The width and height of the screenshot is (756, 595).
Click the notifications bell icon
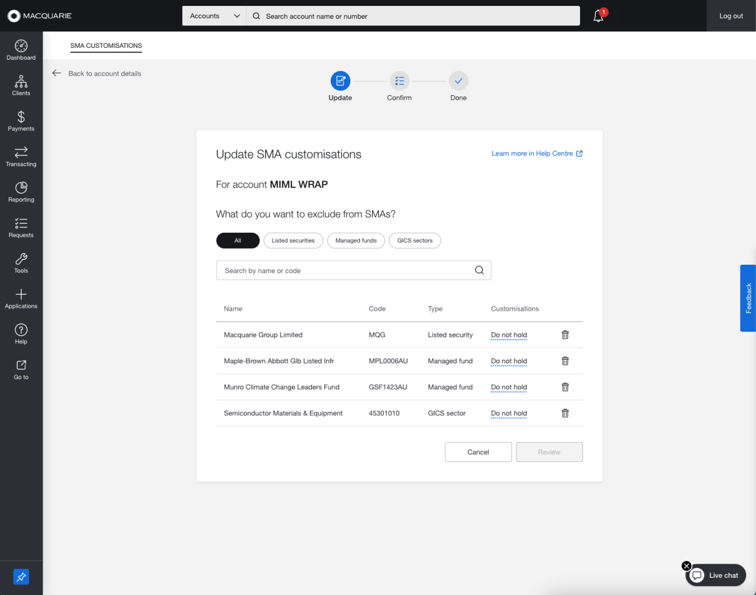pyautogui.click(x=598, y=16)
